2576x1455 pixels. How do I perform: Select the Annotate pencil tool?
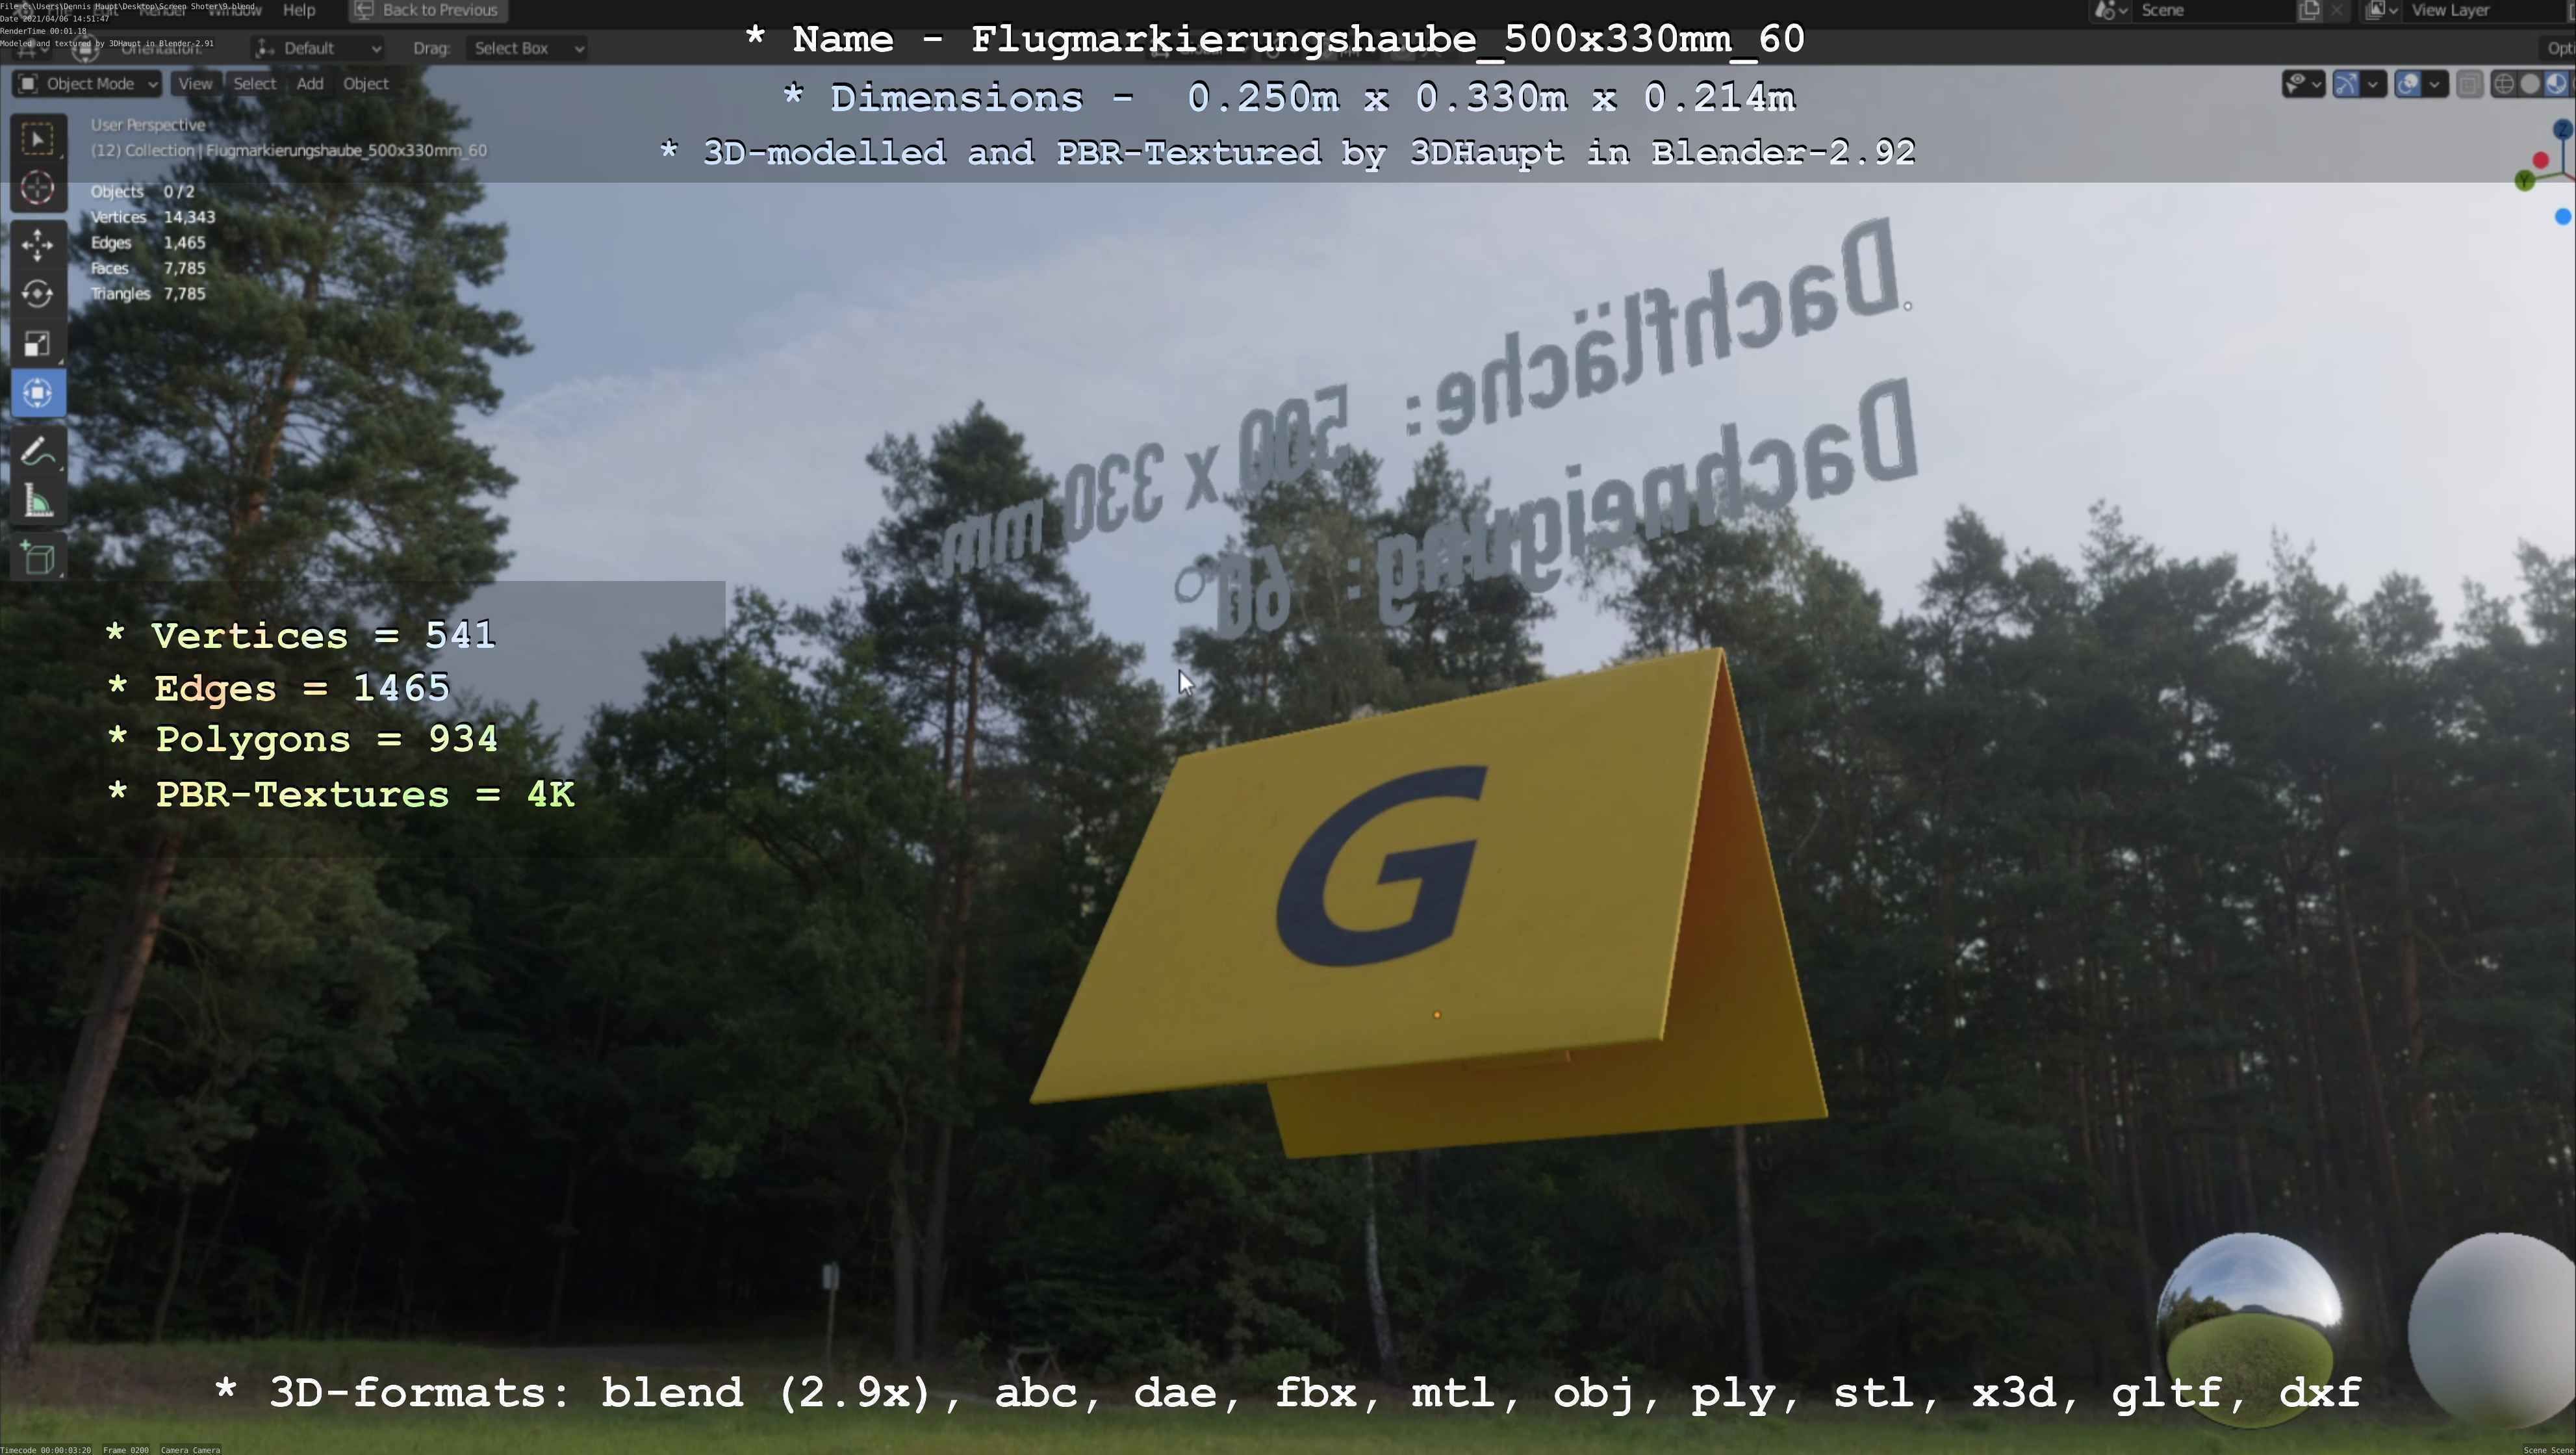38,452
